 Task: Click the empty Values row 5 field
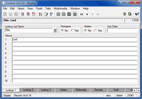tap(75, 58)
